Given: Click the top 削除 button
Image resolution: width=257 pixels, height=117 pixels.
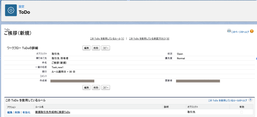Looking at the screenshot, I should tap(96, 48).
